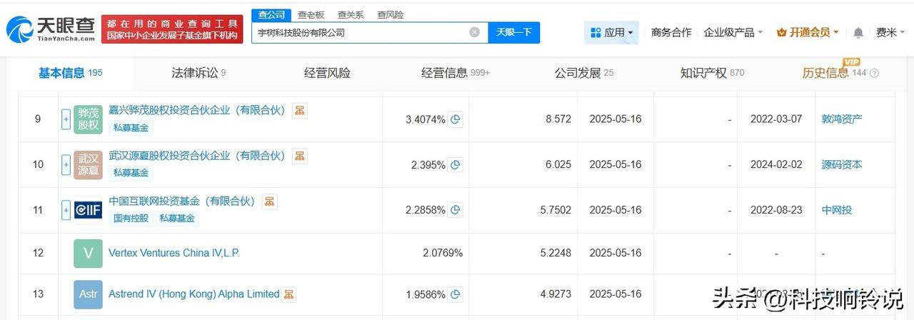
Task: Switch to 经营风险 tab
Action: click(327, 73)
